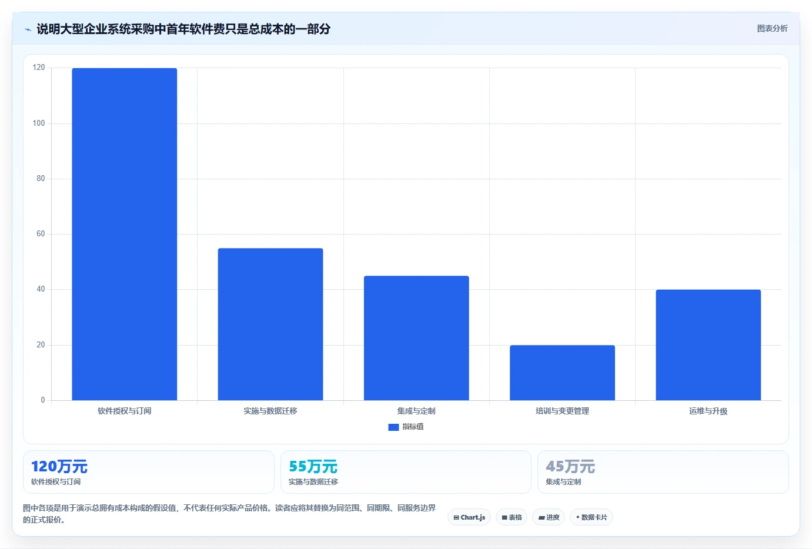This screenshot has width=812, height=549.
Task: Toggle the 指标值 legend color box
Action: 393,427
